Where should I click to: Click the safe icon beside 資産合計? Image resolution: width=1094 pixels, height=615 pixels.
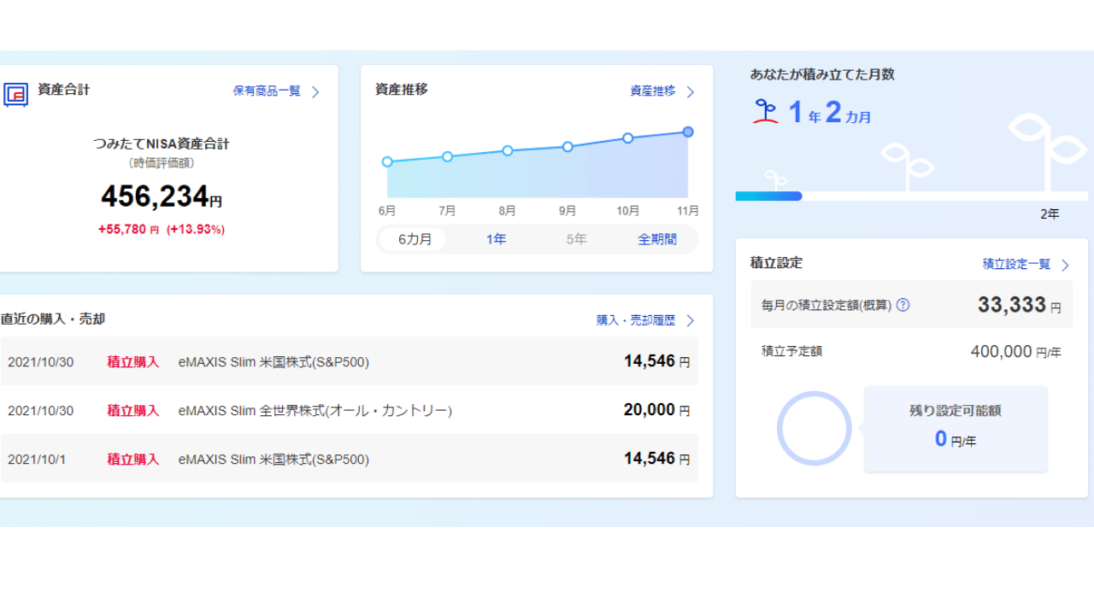(x=15, y=94)
